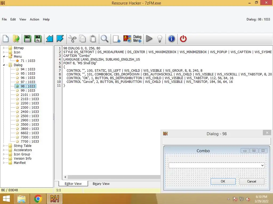Screen dimensions: 273x204
Task: Switch to the Binary View tab
Action: 101,184
